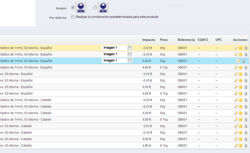Edit the 'vo' Español row with -3,63 € impact

(236, 74)
